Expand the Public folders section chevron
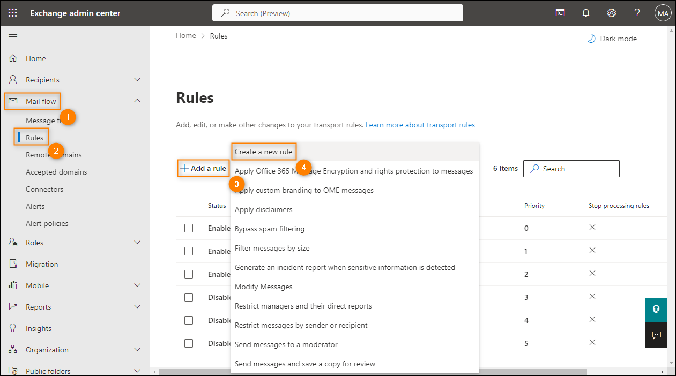The image size is (676, 376). point(137,371)
